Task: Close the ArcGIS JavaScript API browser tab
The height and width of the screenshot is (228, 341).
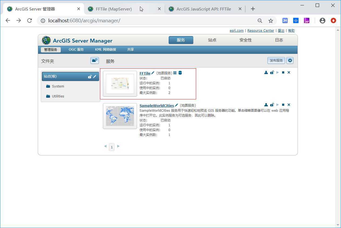Action: [240, 9]
